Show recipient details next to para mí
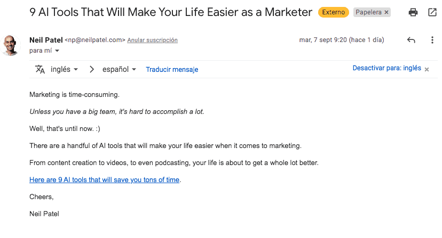The height and width of the screenshot is (238, 442). pyautogui.click(x=57, y=51)
